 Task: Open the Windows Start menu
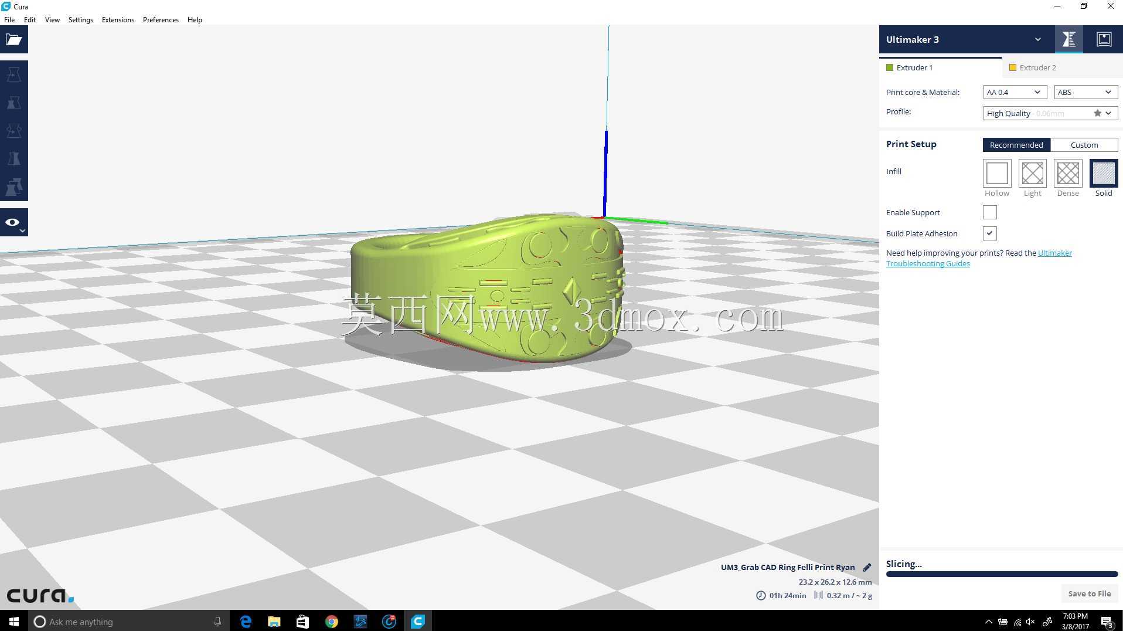coord(14,621)
